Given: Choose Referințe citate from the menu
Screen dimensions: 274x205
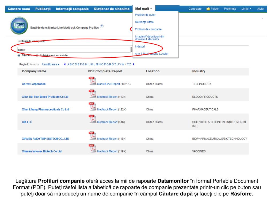Looking at the screenshot, I should (144, 22).
